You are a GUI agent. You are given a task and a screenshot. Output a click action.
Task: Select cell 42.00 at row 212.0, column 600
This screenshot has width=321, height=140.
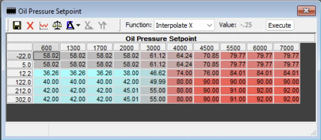(x=47, y=90)
